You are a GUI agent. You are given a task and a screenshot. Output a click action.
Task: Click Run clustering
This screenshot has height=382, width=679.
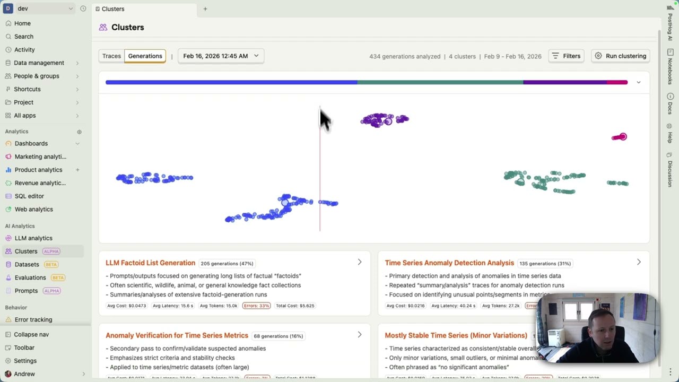pos(621,56)
